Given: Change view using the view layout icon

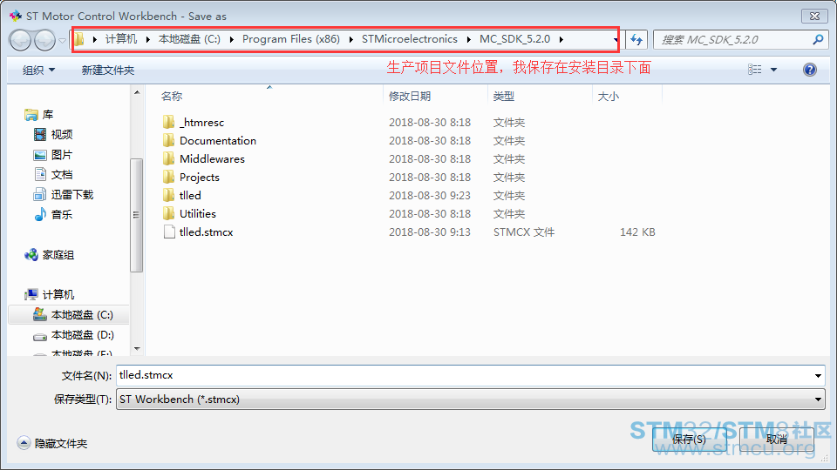Looking at the screenshot, I should [754, 70].
